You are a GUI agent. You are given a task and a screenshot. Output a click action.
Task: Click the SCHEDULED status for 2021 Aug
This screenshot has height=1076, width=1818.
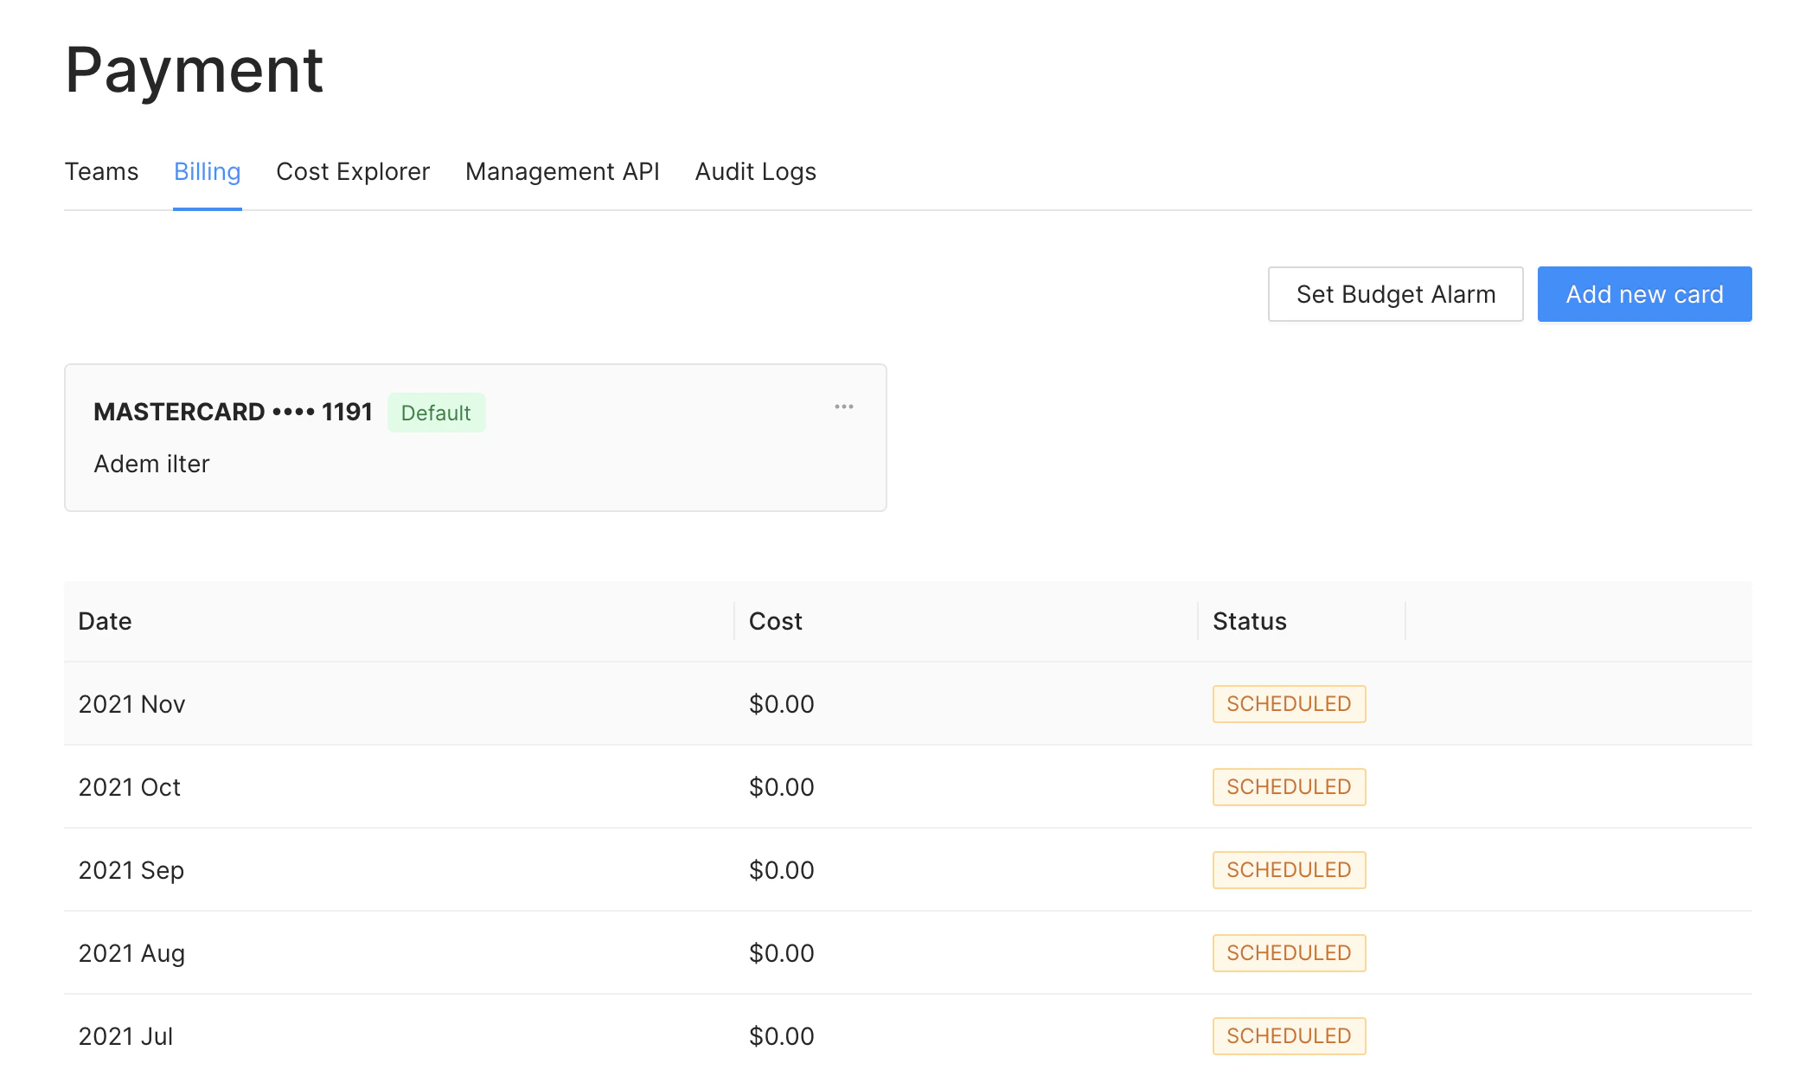pos(1288,953)
